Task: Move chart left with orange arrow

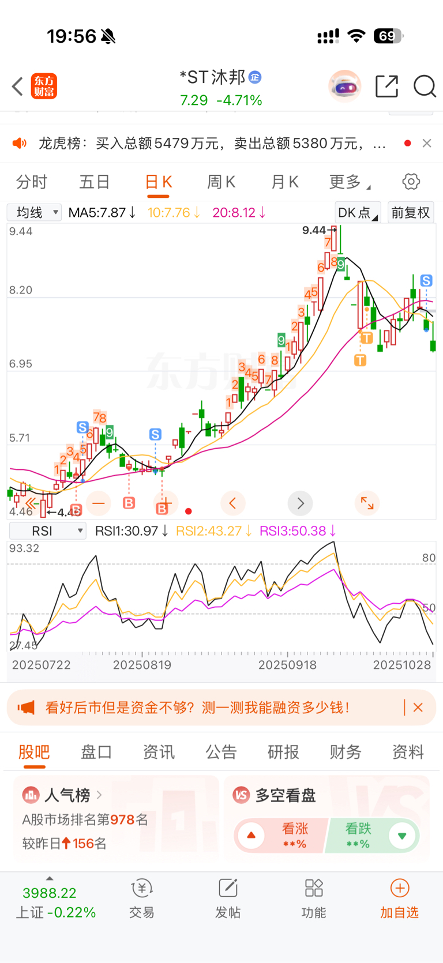Action: click(x=233, y=503)
